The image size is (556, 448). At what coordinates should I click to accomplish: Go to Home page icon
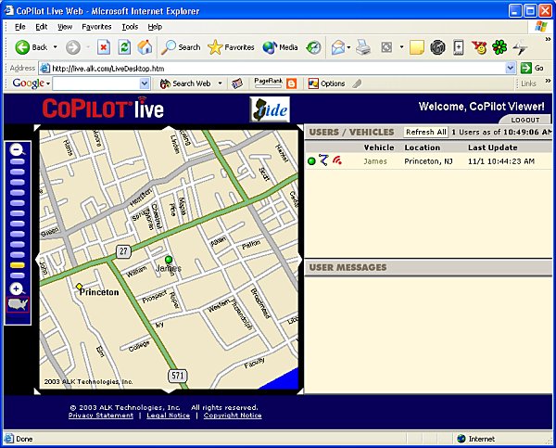[145, 47]
